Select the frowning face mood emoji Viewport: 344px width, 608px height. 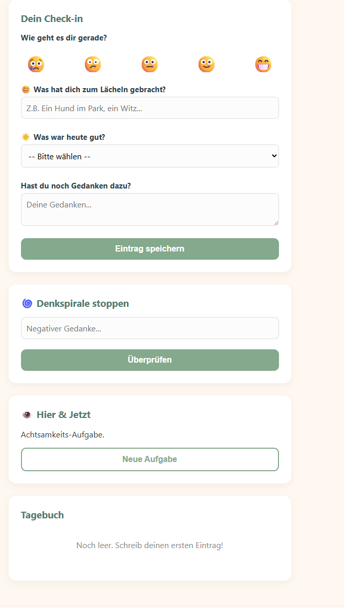click(x=93, y=64)
